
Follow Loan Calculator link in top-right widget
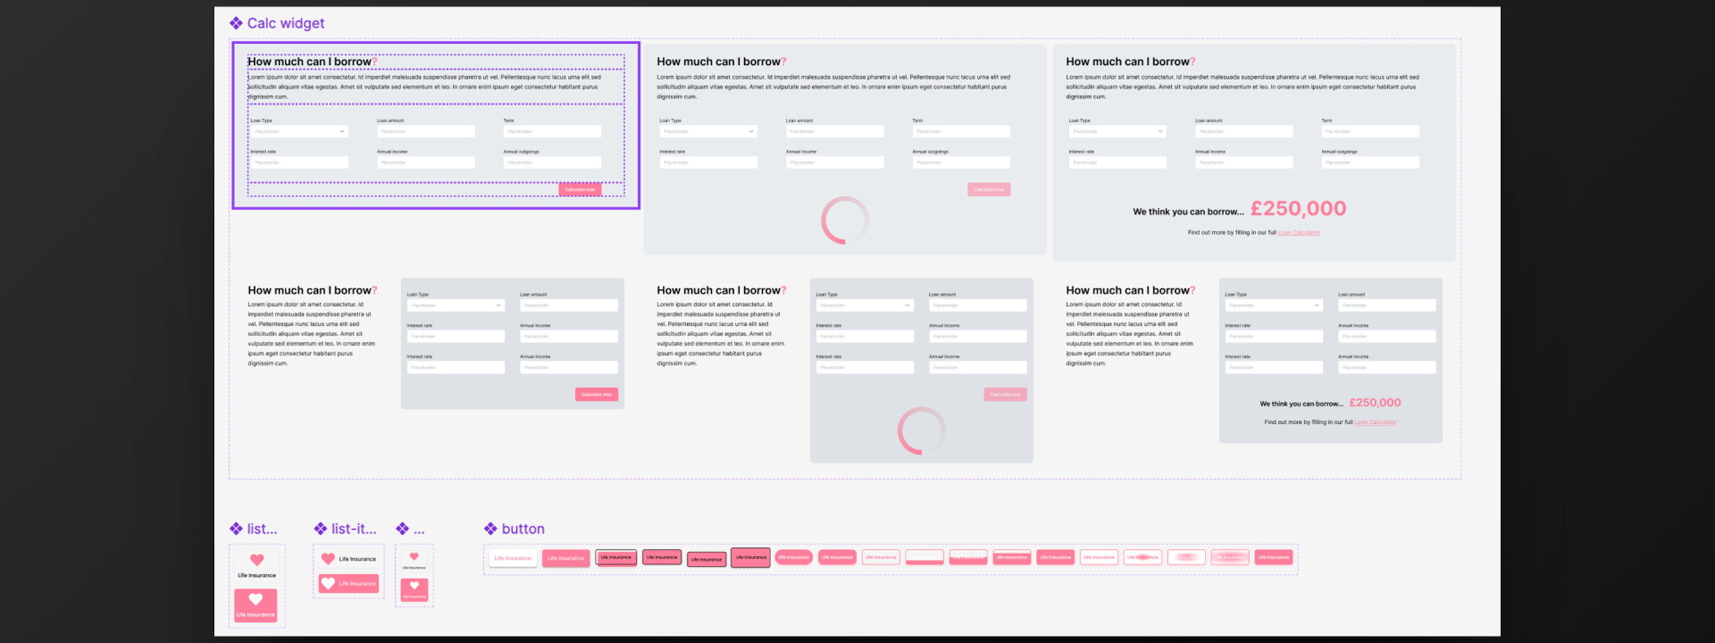pos(1298,233)
